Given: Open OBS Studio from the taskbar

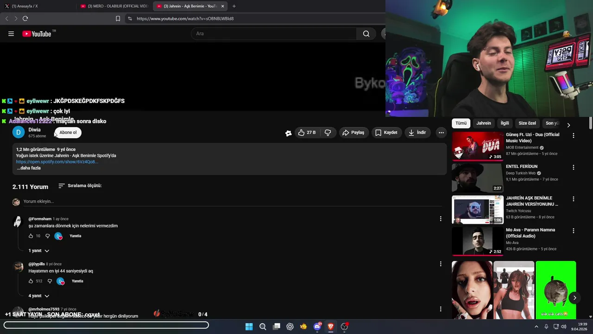Looking at the screenshot, I should (x=344, y=327).
